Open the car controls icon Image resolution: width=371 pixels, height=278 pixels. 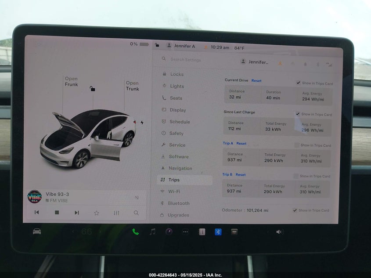click(37, 231)
